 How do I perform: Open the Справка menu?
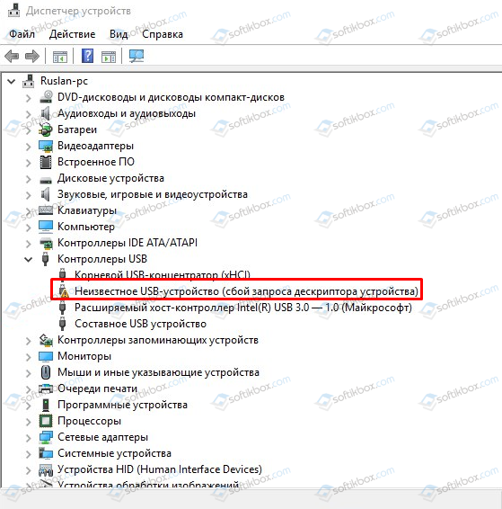(x=163, y=34)
